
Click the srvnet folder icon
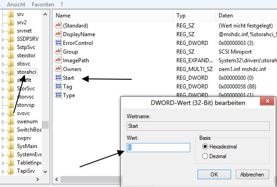click(11, 31)
